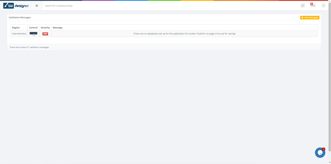Click the Validation Messages panel title
This screenshot has height=164, width=331.
20,17
